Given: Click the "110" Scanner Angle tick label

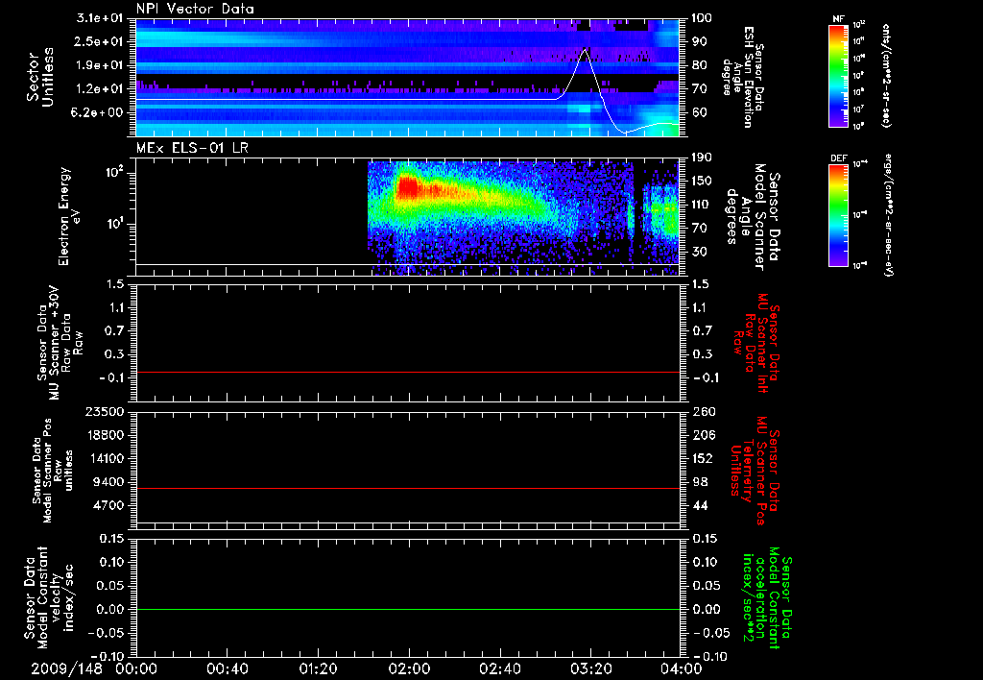Looking at the screenshot, I should [x=702, y=205].
